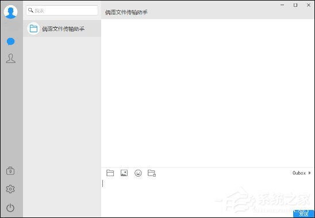The height and width of the screenshot is (218, 315).
Task: Open the lock box icon in sidebar
Action: pos(10,171)
